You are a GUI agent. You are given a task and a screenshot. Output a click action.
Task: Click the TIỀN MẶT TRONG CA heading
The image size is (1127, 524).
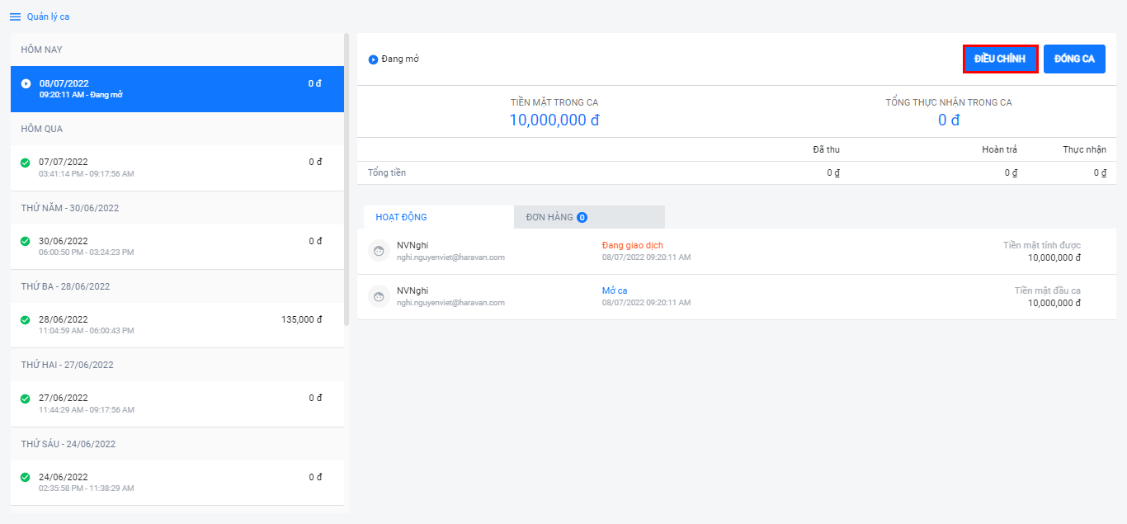[554, 102]
